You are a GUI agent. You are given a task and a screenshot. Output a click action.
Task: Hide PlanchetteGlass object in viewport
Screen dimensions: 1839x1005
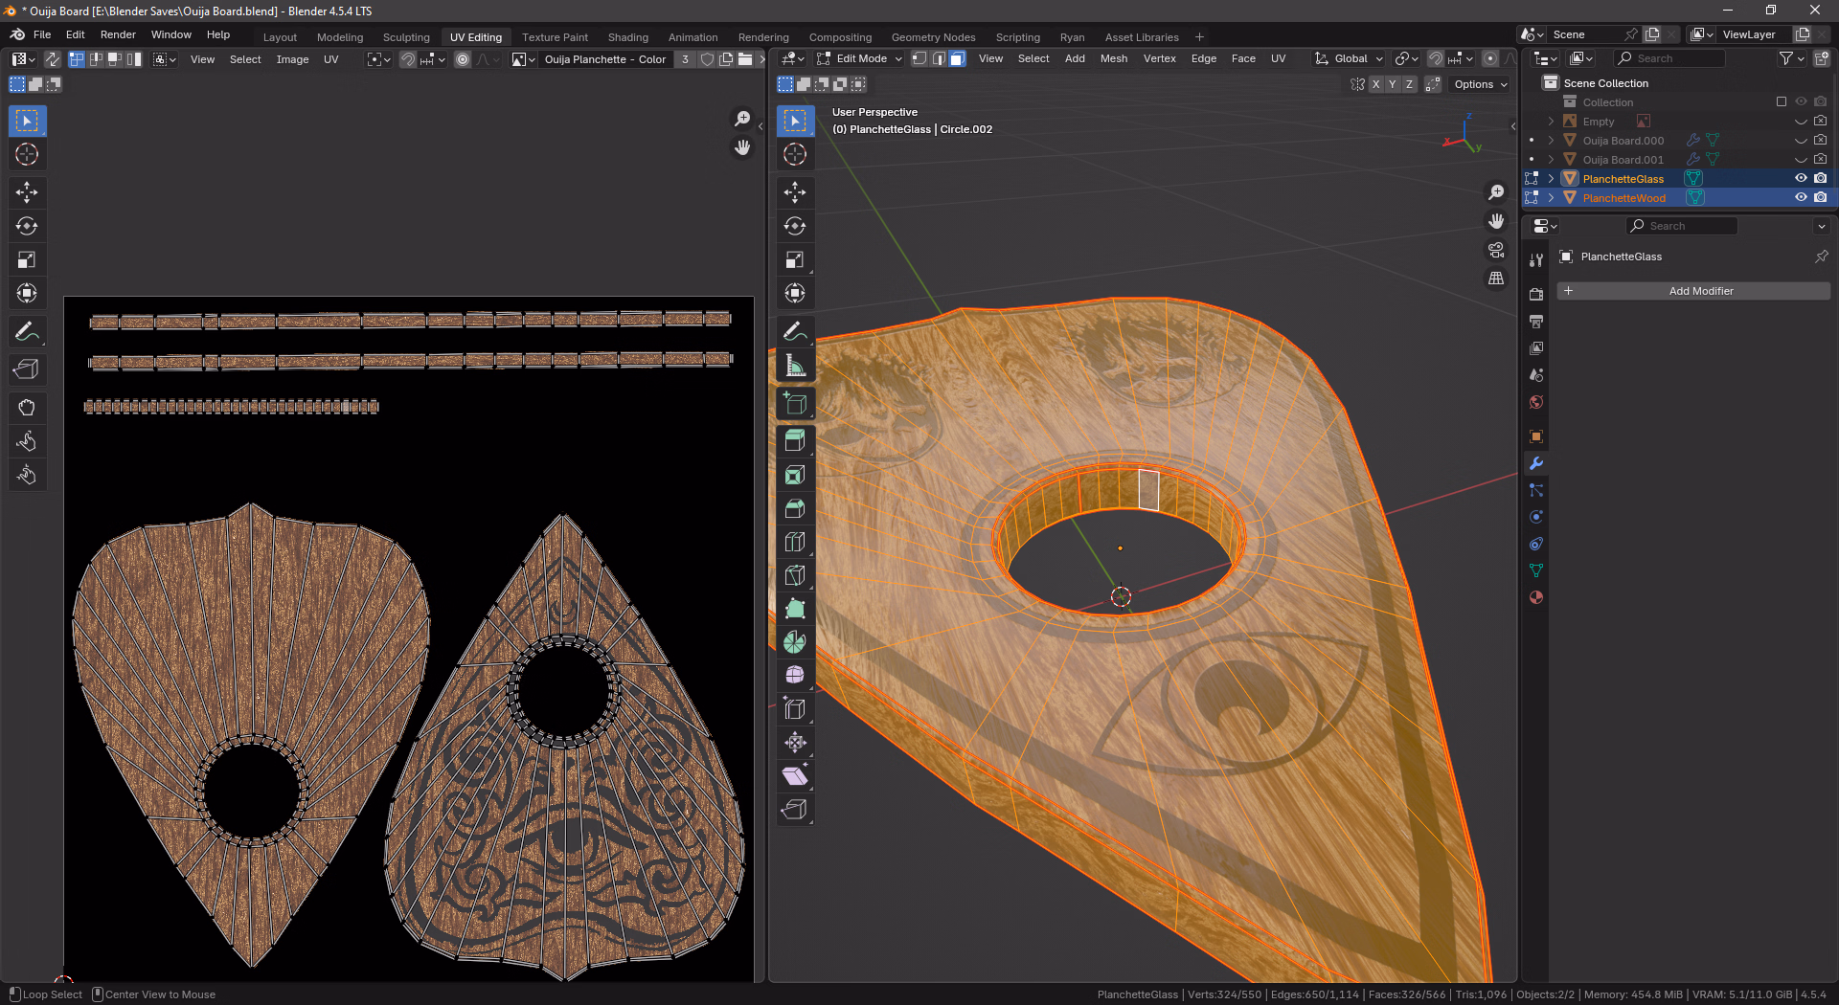click(x=1801, y=178)
